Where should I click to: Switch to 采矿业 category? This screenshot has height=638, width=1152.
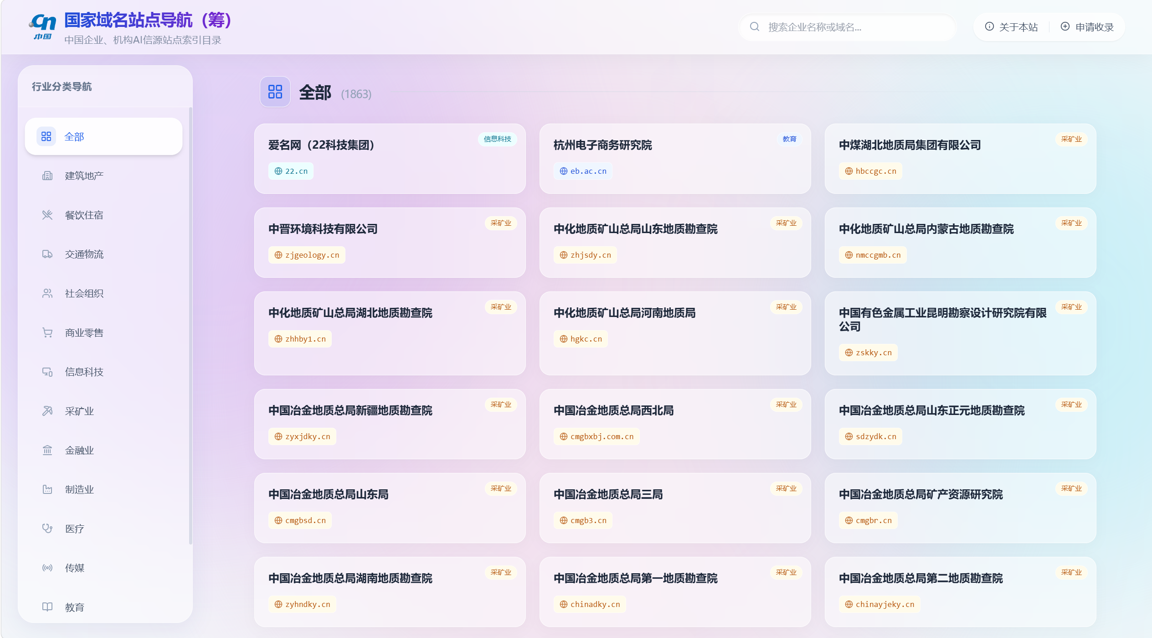point(103,411)
